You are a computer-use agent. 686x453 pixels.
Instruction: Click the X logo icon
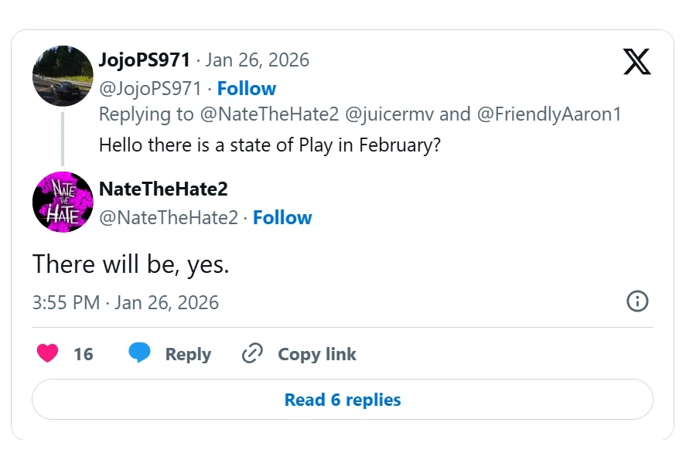click(x=637, y=62)
